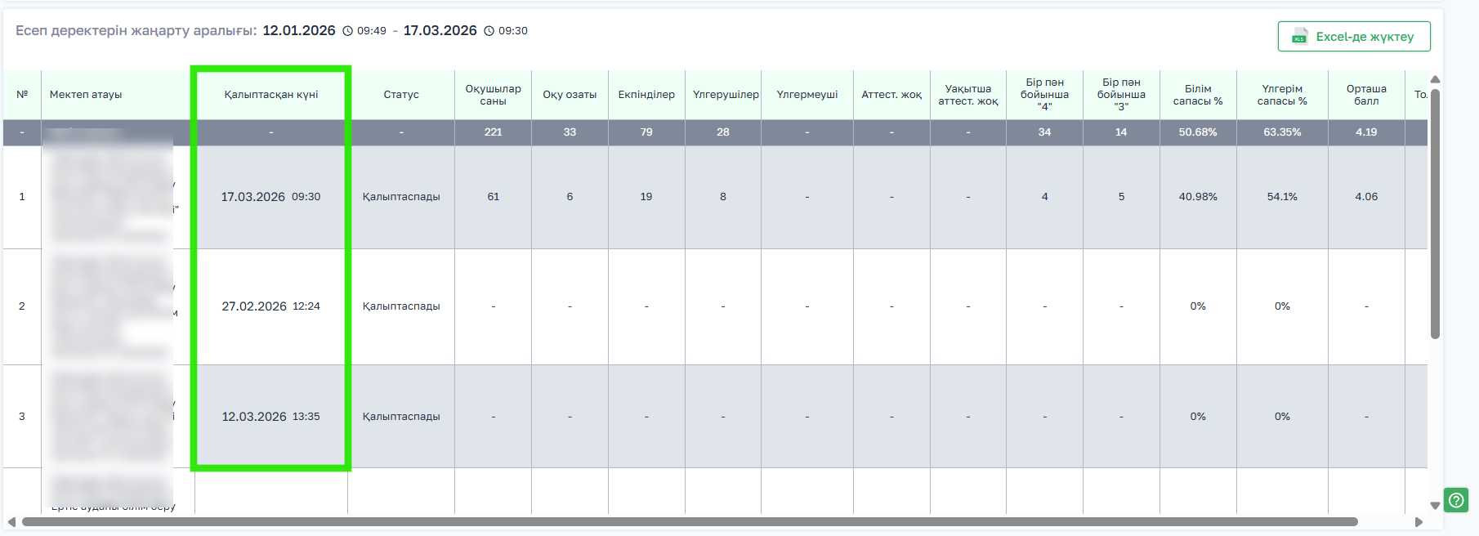The image size is (1479, 536).
Task: Click the row 1 students count 61
Action: [x=493, y=197]
